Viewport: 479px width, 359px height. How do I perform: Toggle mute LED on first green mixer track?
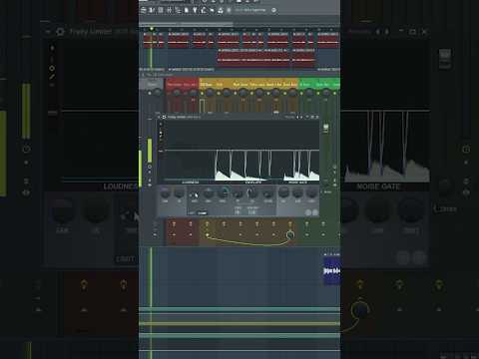click(301, 94)
